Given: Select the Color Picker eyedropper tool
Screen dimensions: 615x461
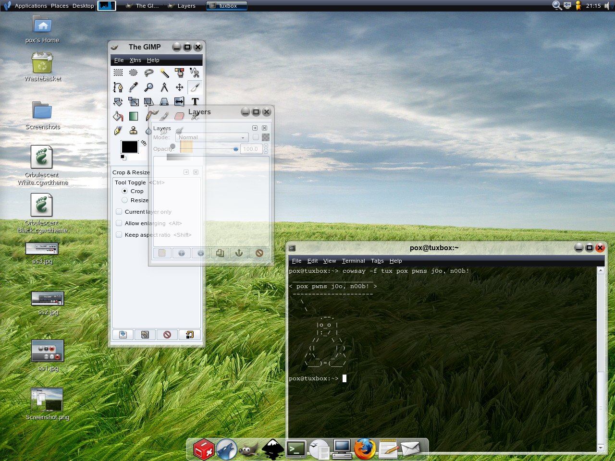Looking at the screenshot, I should tap(134, 87).
